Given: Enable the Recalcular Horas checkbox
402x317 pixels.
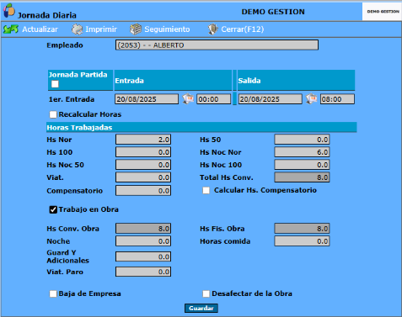Looking at the screenshot, I should click(x=53, y=114).
